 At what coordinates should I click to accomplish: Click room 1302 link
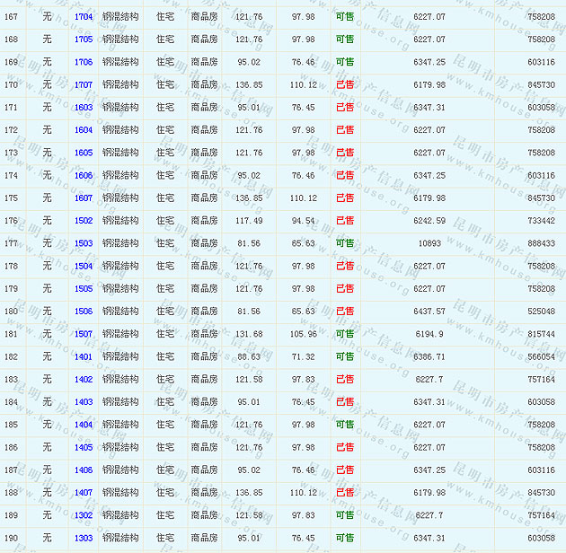pyautogui.click(x=84, y=515)
